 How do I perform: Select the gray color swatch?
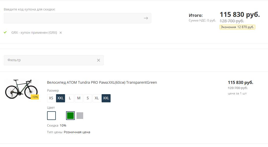click(80, 116)
